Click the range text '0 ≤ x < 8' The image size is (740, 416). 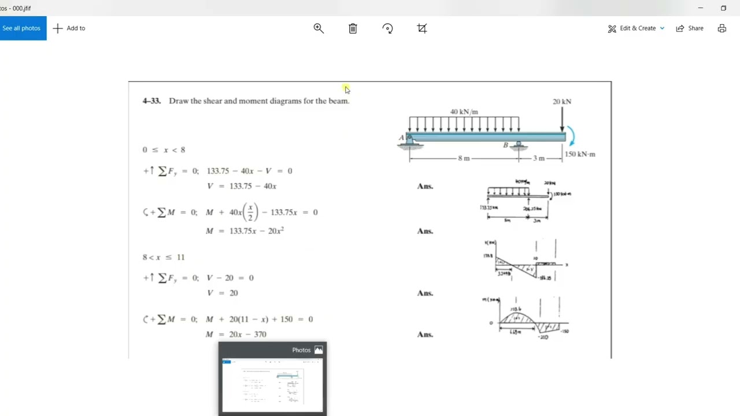pos(164,150)
